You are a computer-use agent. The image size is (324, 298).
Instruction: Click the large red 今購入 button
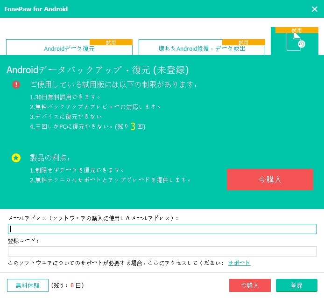pos(270,180)
